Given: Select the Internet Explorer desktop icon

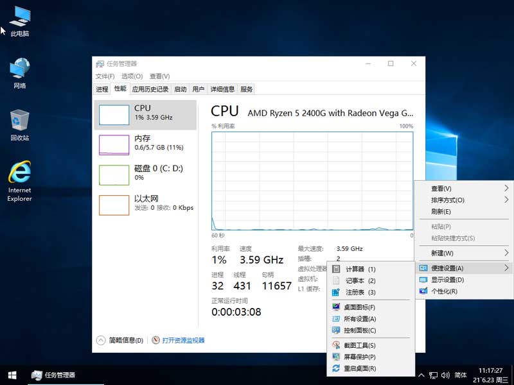Looking at the screenshot, I should point(19,173).
